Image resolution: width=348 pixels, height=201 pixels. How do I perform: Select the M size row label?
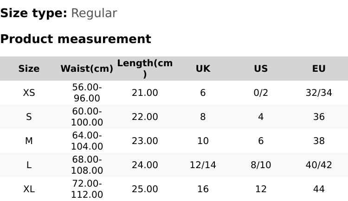[x=29, y=141]
